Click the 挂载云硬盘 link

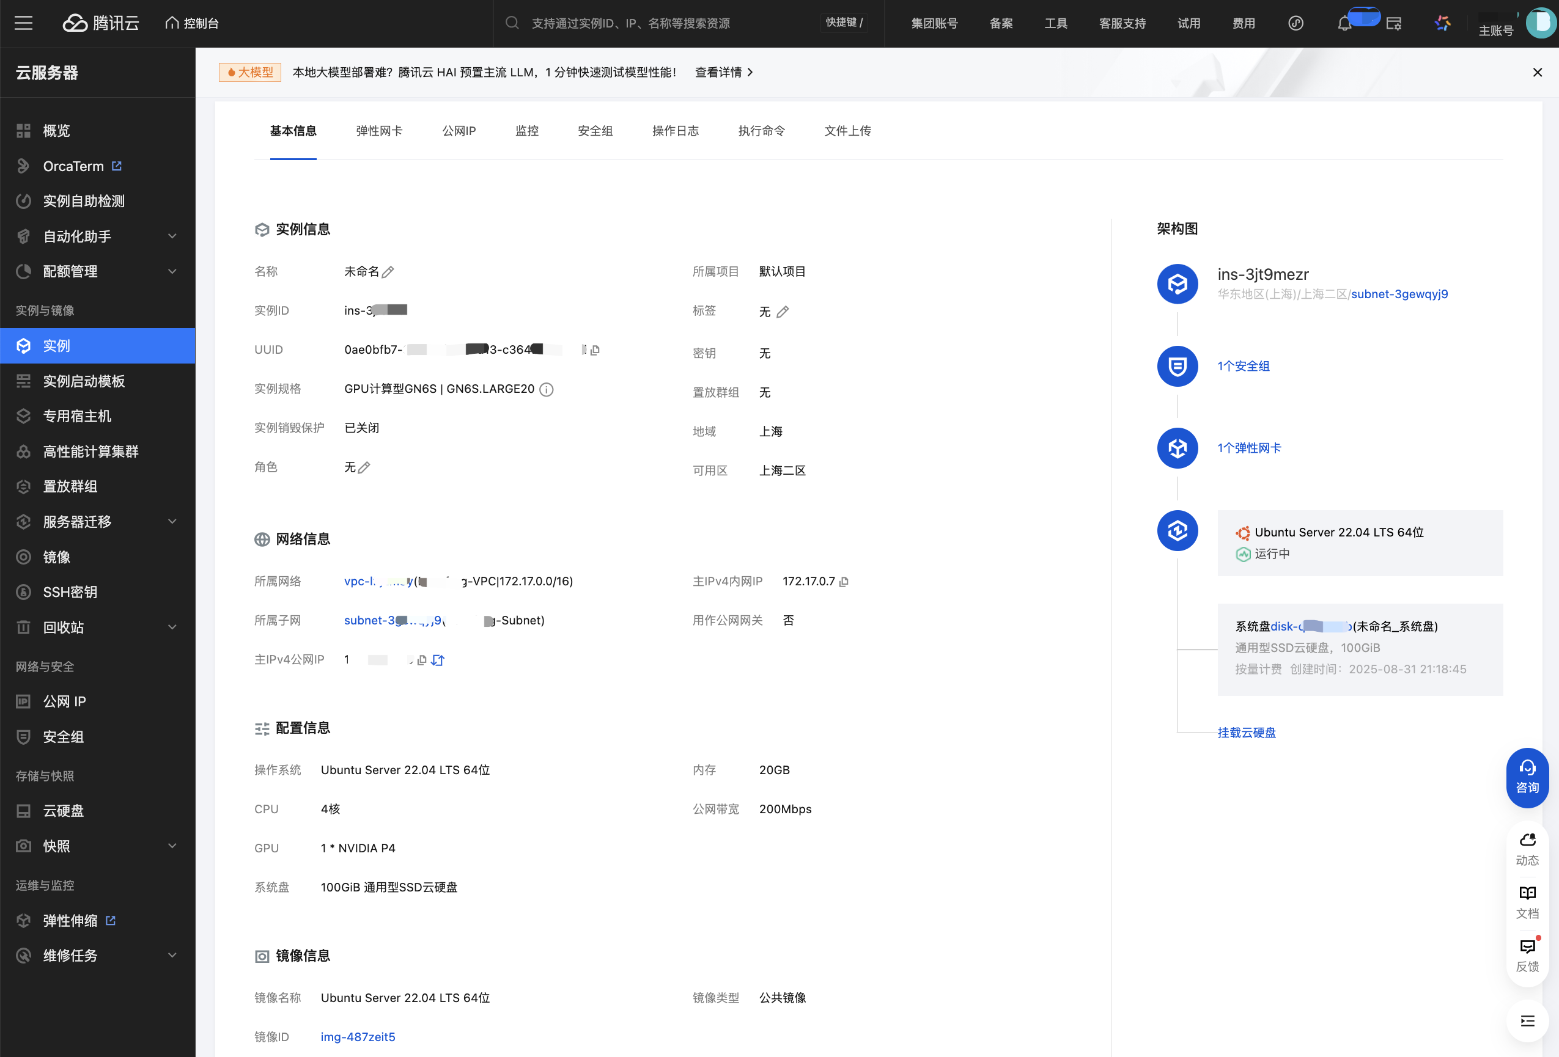[x=1247, y=733]
